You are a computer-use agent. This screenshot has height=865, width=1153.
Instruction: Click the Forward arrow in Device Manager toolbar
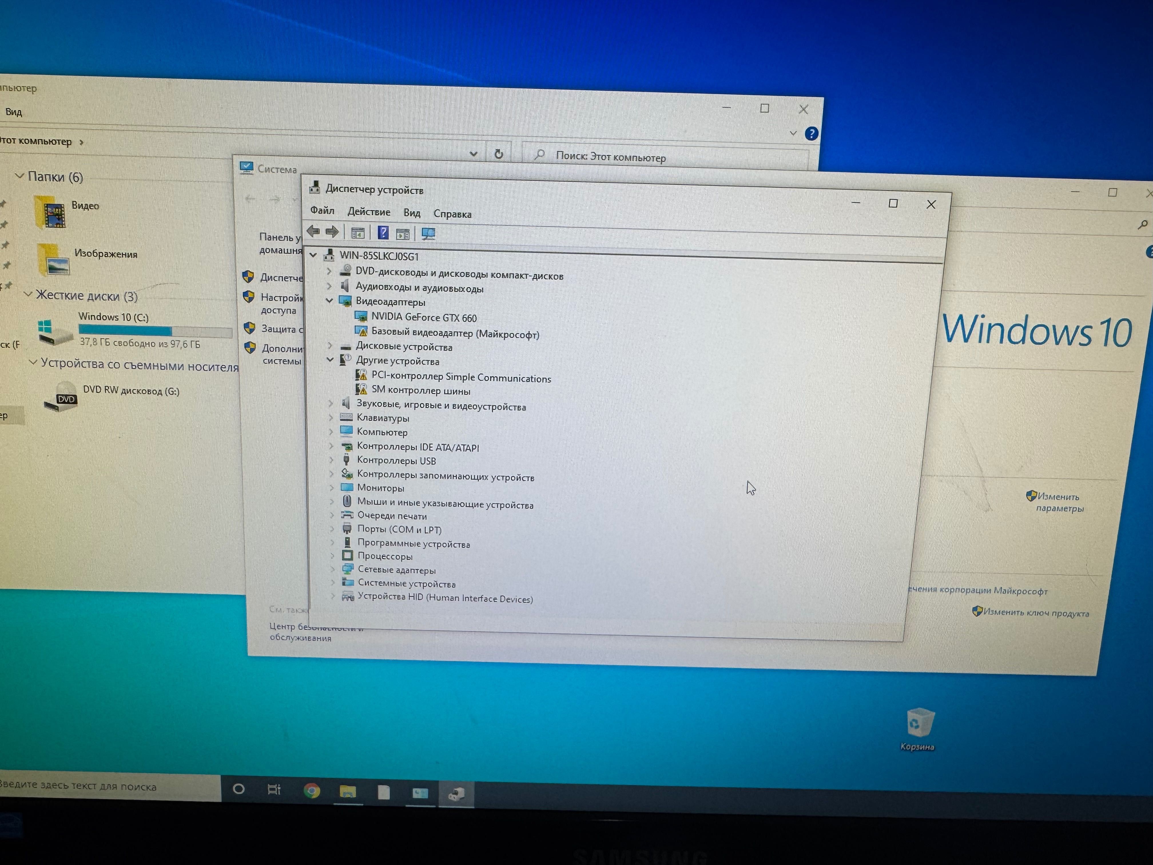pyautogui.click(x=332, y=231)
